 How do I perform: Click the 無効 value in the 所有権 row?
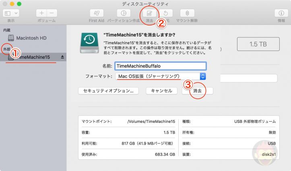click(272, 132)
